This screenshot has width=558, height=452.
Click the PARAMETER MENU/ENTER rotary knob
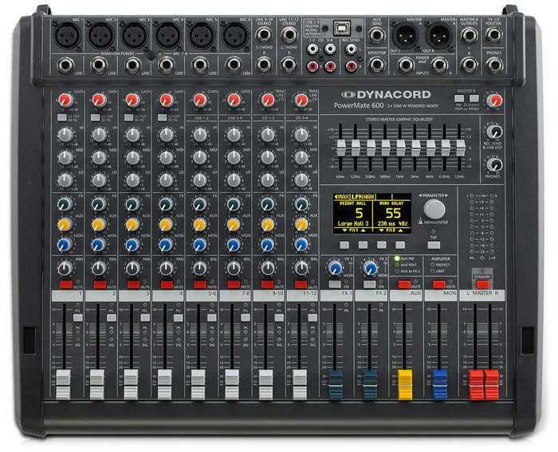click(434, 209)
